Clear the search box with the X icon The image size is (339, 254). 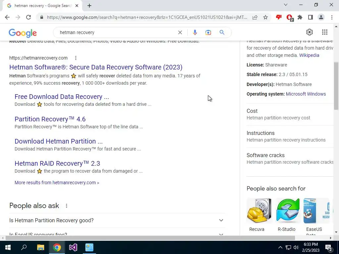tap(180, 32)
